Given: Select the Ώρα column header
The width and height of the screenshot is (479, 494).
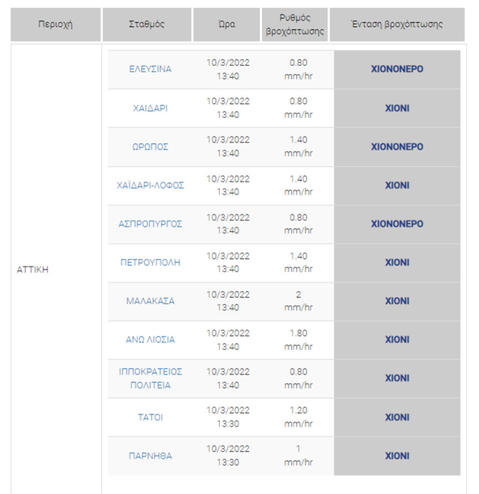Looking at the screenshot, I should tap(227, 25).
